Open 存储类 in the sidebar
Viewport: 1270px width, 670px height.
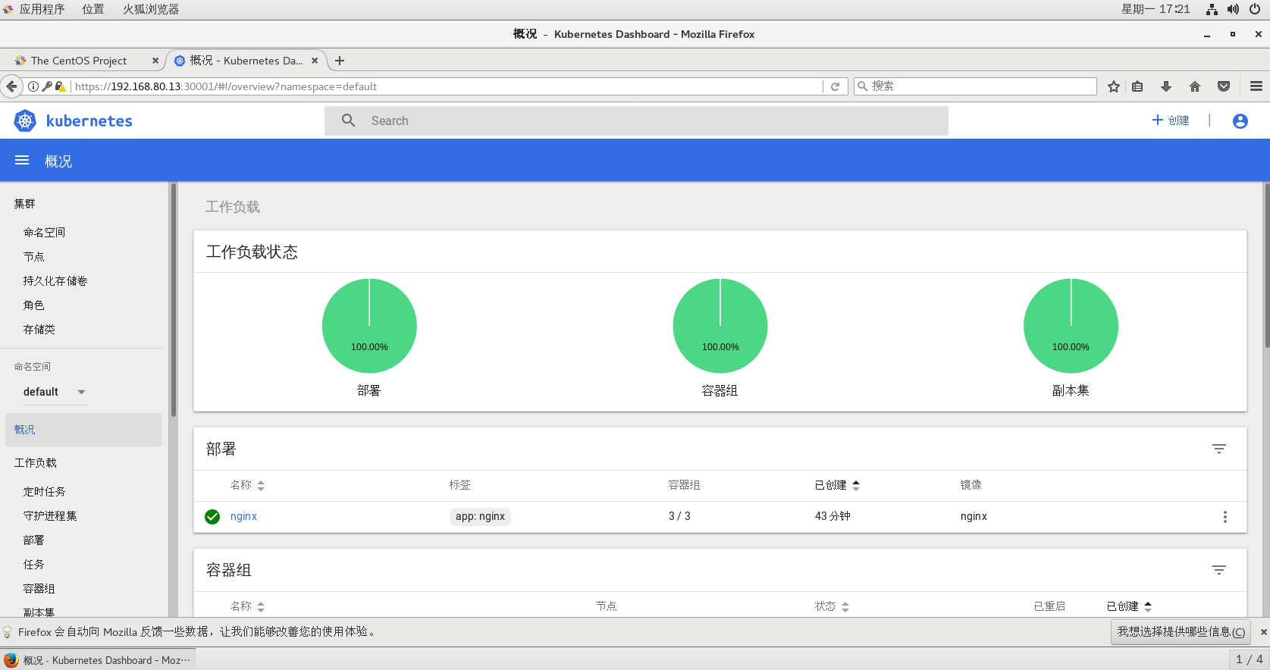point(39,330)
